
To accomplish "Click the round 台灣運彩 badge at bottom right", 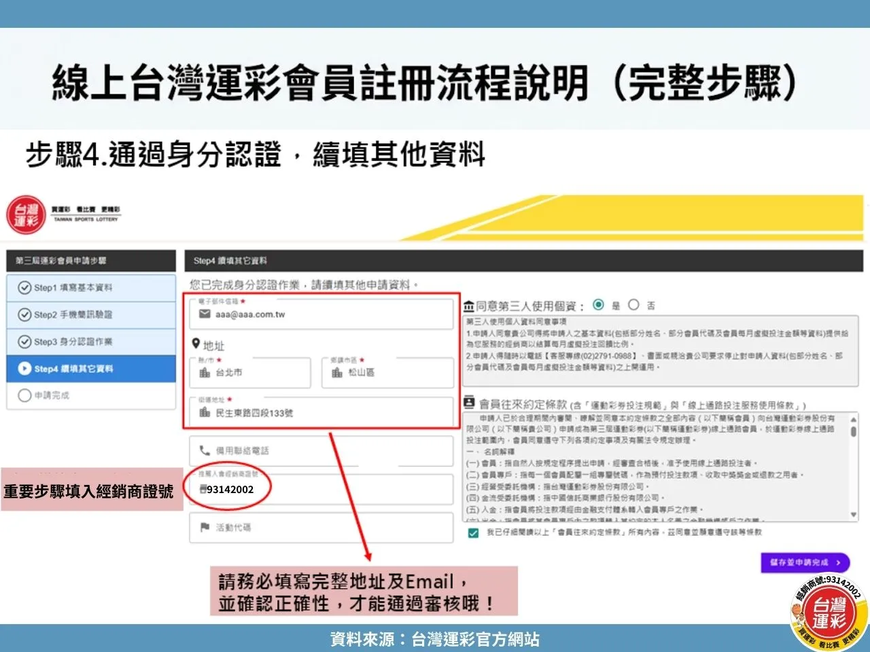I will [x=829, y=613].
